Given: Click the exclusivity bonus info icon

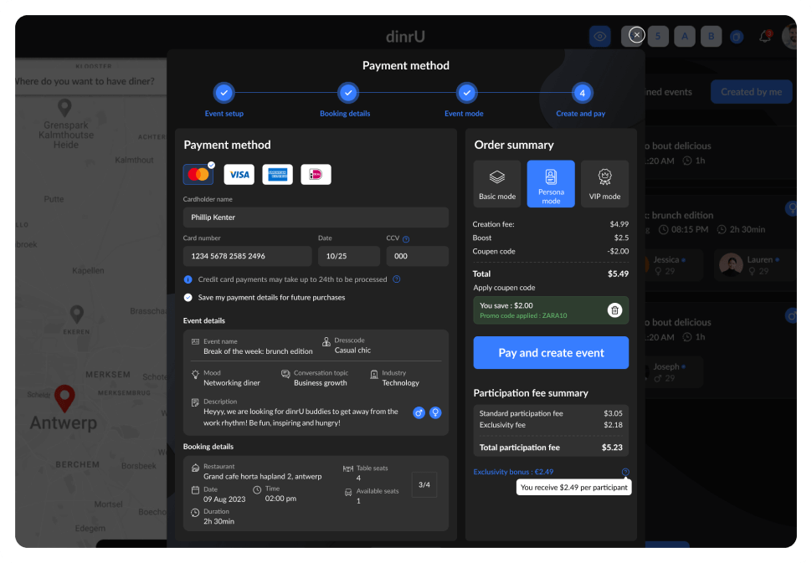Looking at the screenshot, I should (x=625, y=472).
